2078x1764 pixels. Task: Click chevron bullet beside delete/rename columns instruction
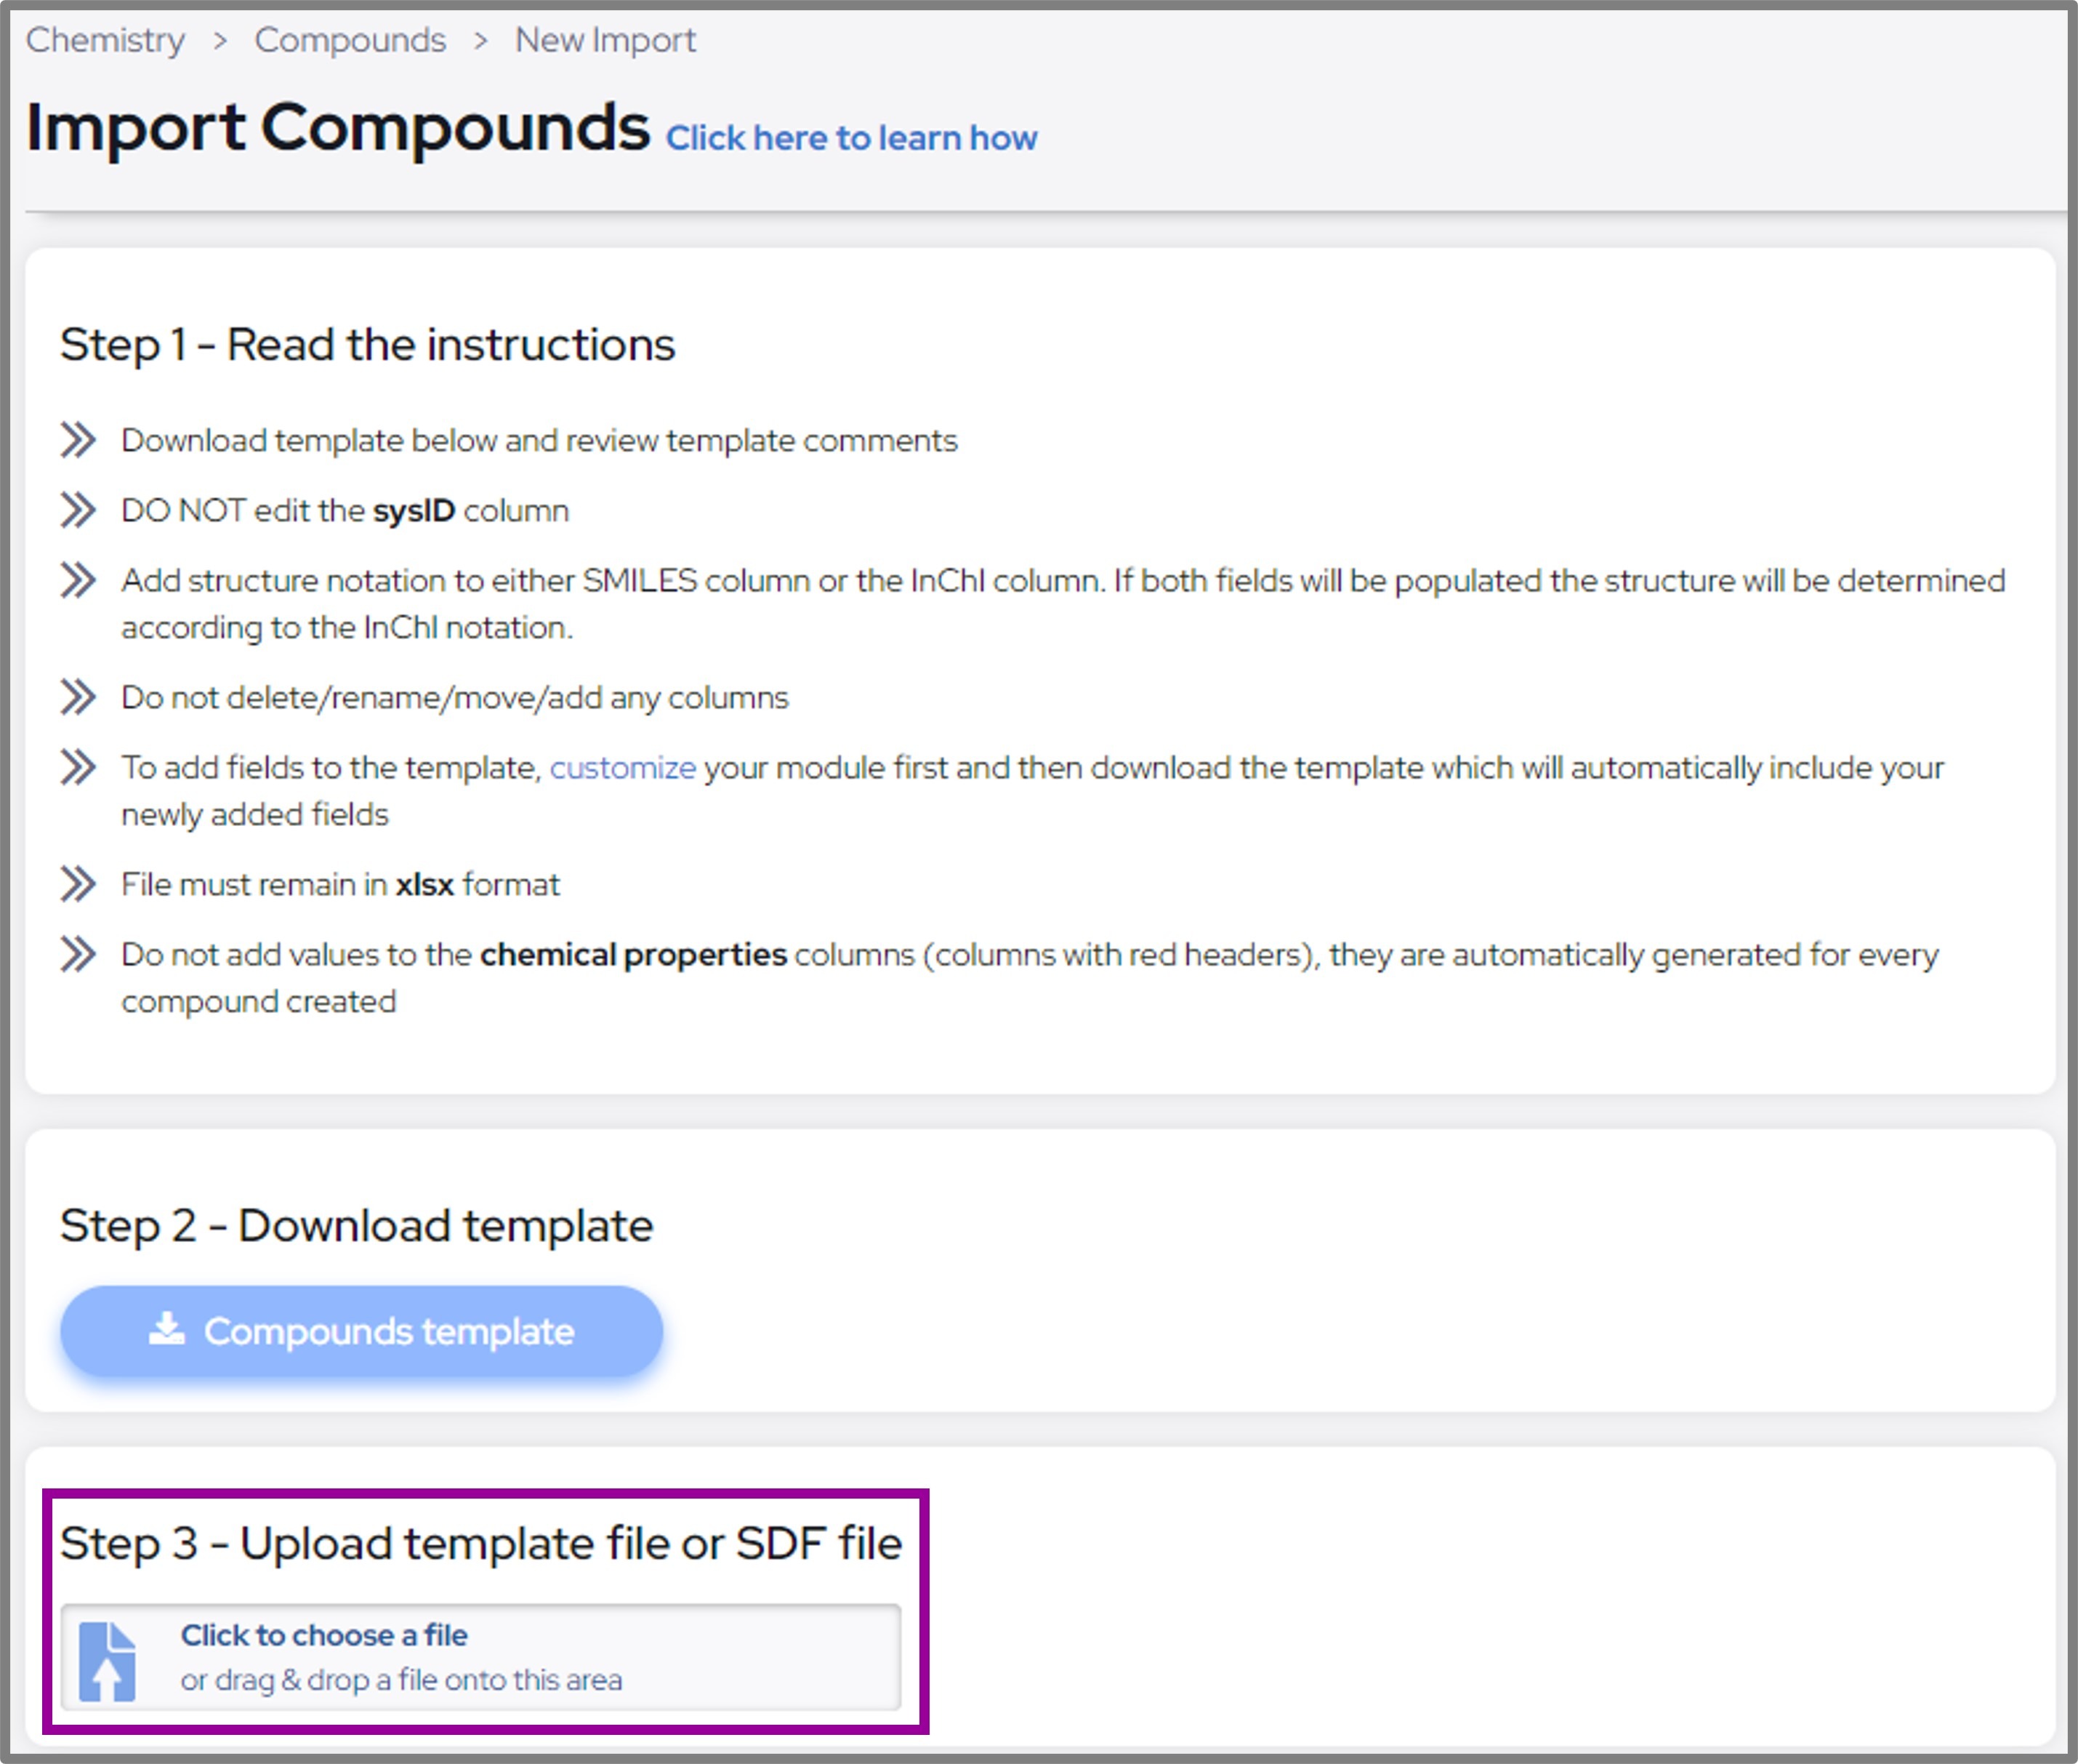click(x=78, y=697)
